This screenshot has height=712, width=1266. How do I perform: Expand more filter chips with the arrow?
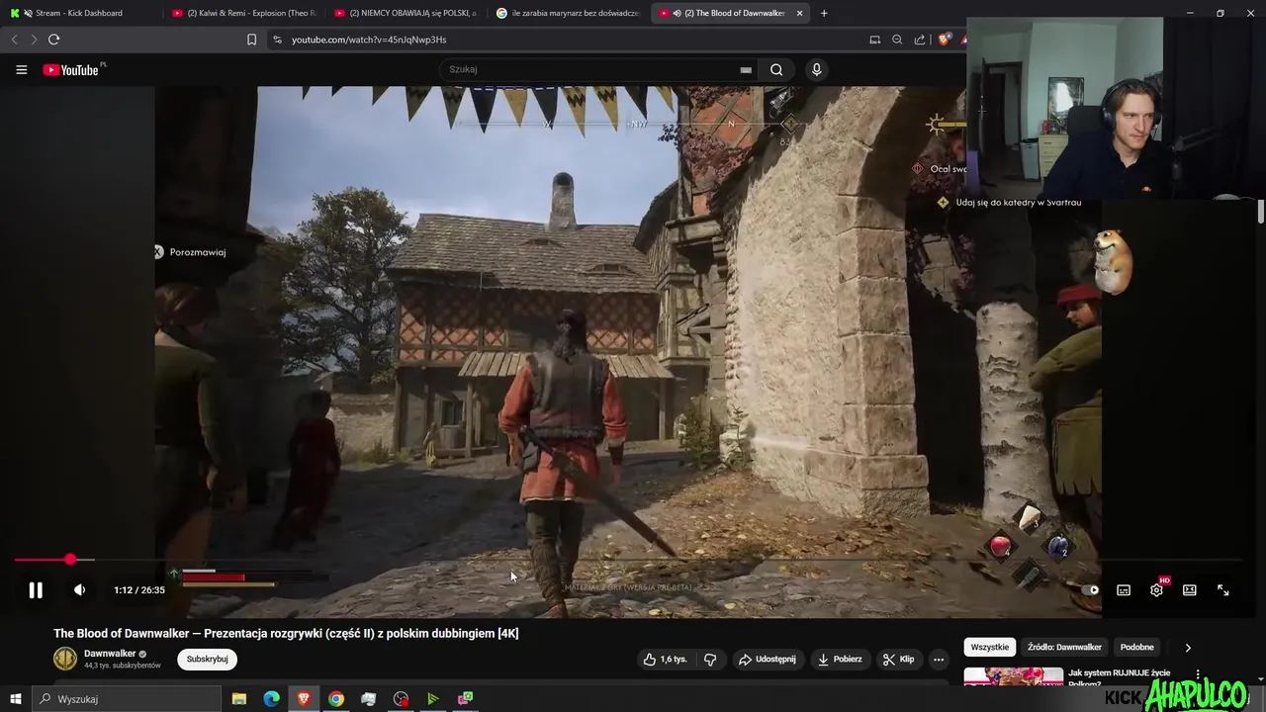(x=1188, y=648)
